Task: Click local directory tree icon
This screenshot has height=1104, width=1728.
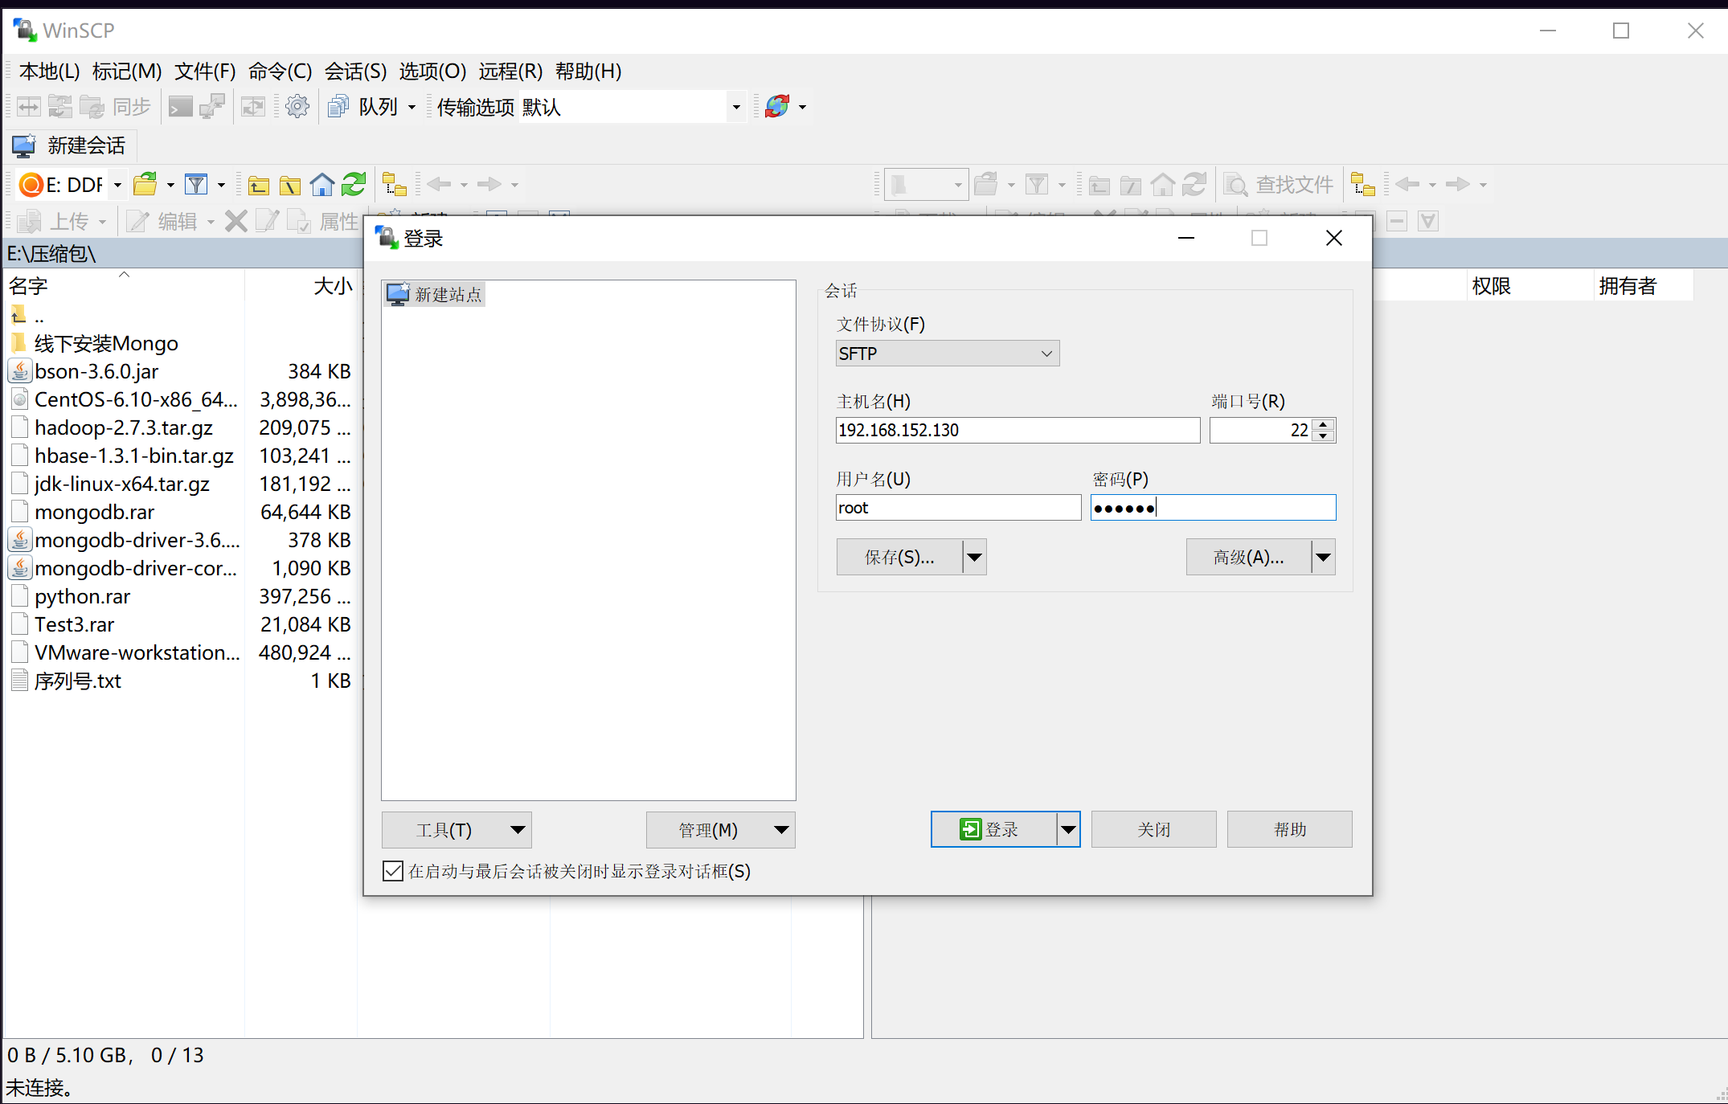Action: pos(394,185)
